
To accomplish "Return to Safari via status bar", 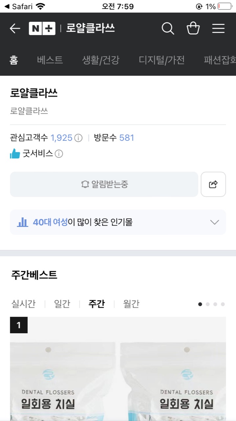I will [19, 6].
